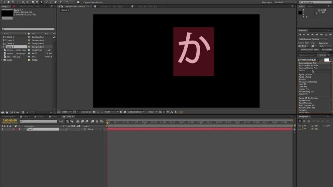The image size is (333, 187).
Task: Switch to the Project panel tab
Action: (x=5, y=6)
